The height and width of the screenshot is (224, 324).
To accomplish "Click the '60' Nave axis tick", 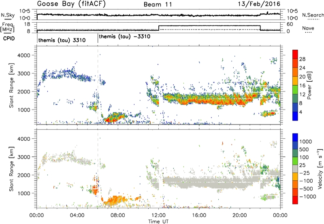I will coord(290,24).
